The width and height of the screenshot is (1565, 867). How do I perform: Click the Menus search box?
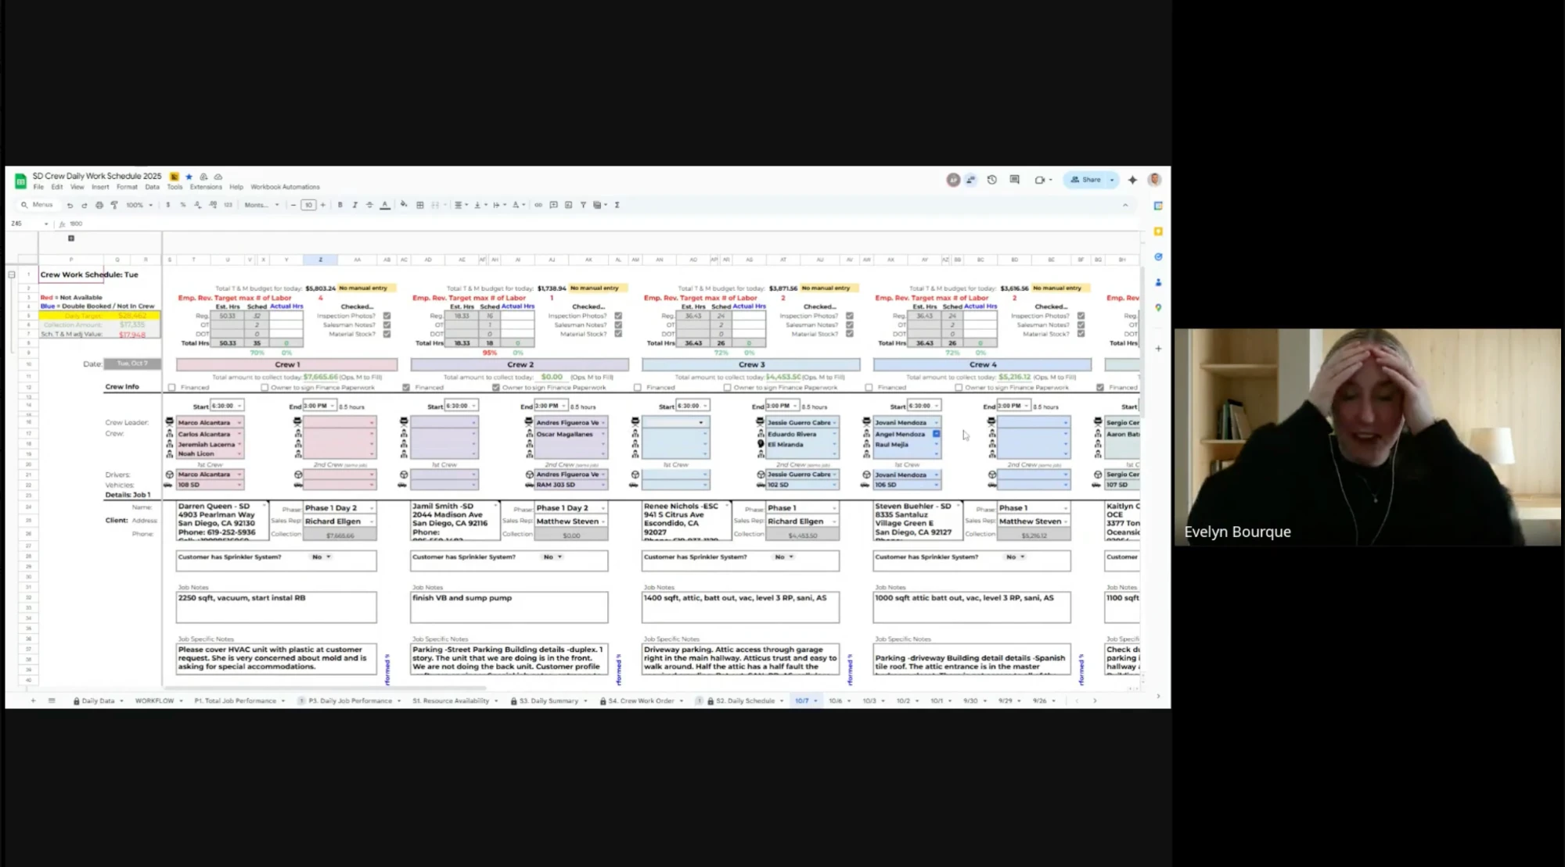point(38,205)
